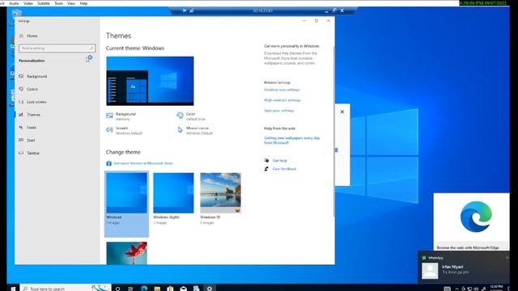Open Task View on taskbar

[130, 289]
